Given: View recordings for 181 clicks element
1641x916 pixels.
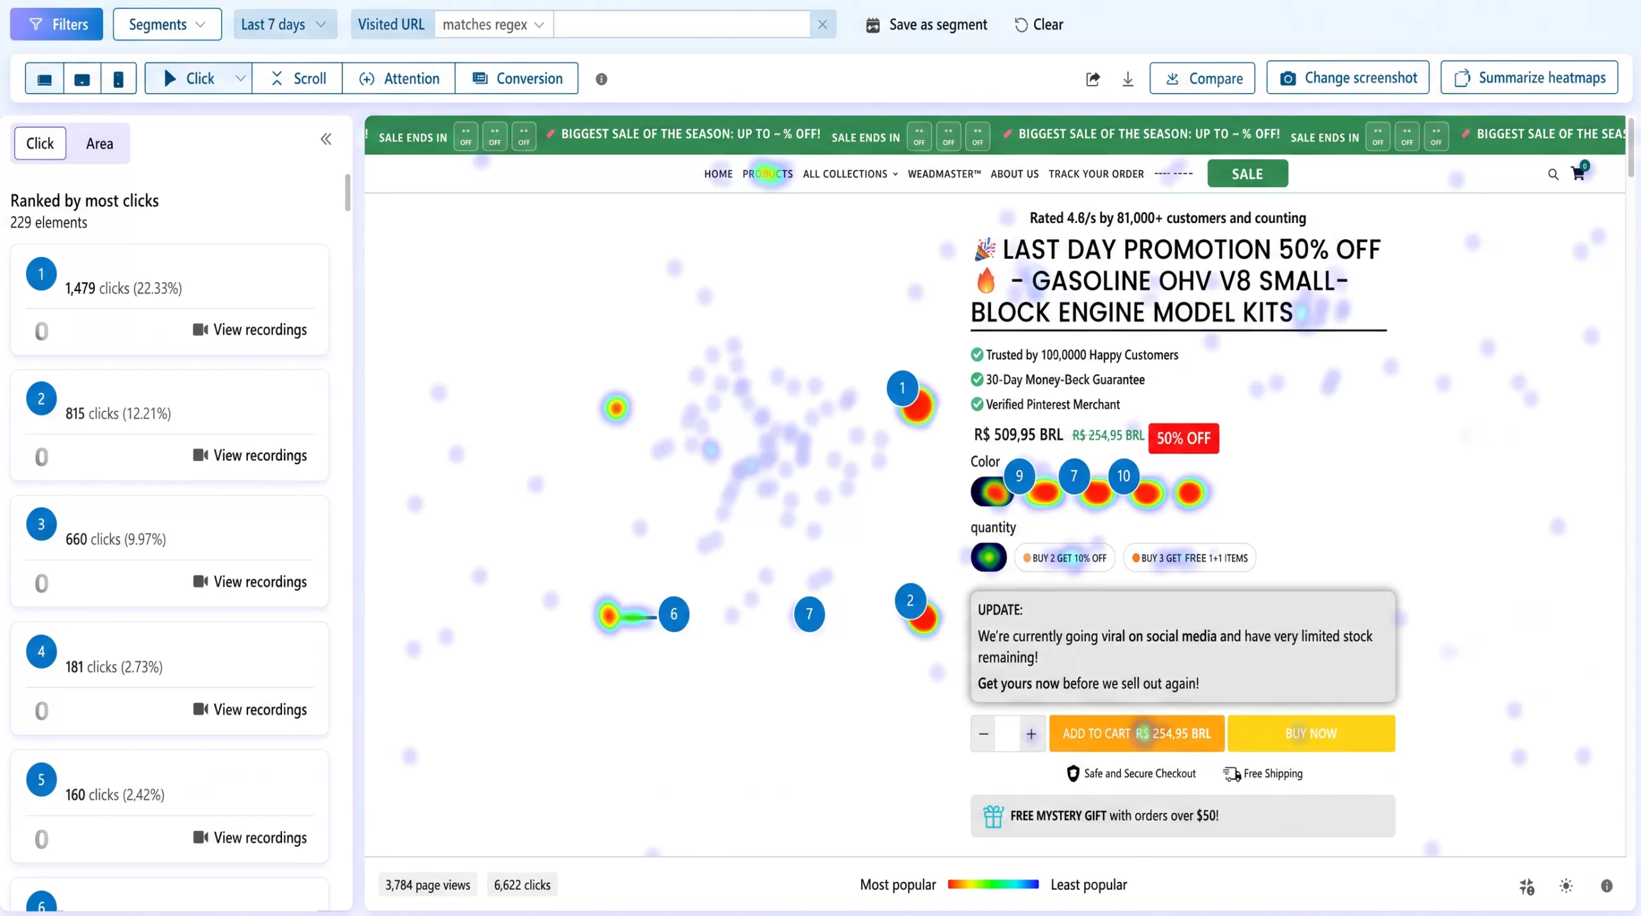Looking at the screenshot, I should 250,710.
